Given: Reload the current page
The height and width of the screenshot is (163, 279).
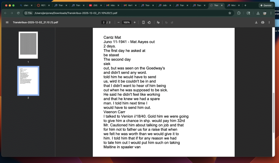Looking at the screenshot, I should (x=18, y=13).
